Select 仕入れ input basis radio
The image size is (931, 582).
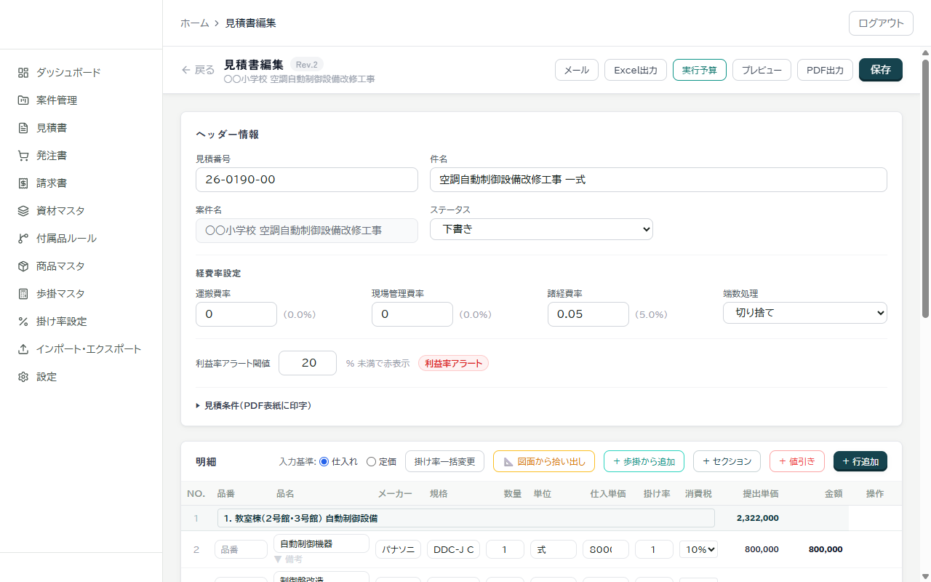pos(324,461)
